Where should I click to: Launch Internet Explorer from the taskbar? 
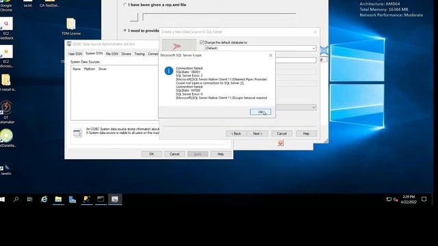(x=44, y=199)
